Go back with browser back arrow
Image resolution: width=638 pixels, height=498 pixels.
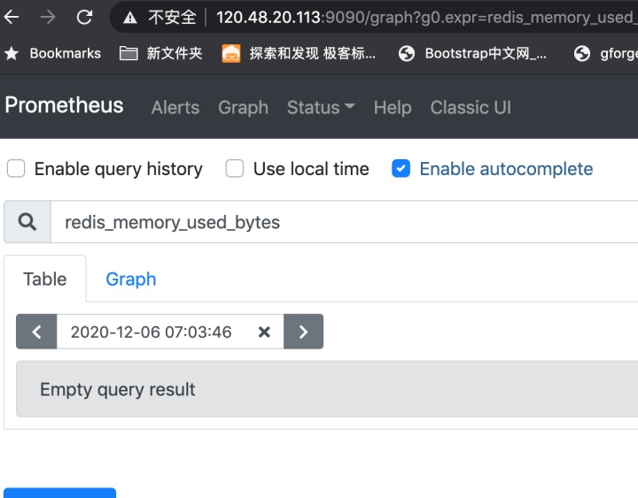12,17
